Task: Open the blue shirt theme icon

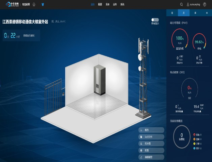Action: point(43,5)
